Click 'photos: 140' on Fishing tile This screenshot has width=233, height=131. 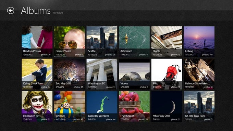(x=207, y=55)
